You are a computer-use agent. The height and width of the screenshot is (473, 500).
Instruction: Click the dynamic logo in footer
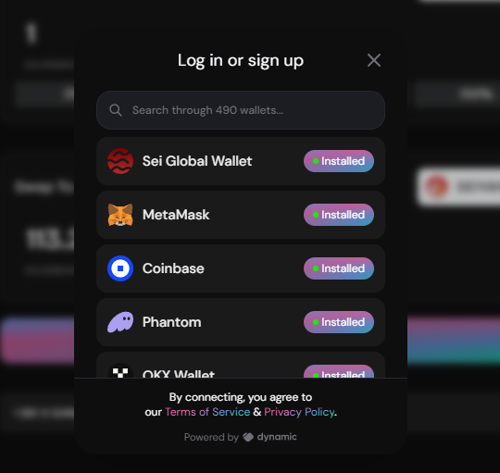coord(269,437)
